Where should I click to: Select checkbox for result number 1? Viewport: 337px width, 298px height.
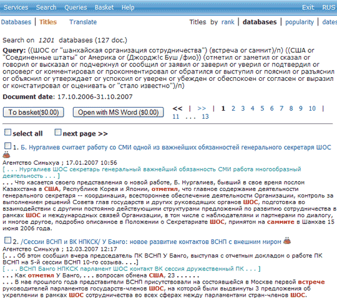click(x=7, y=146)
